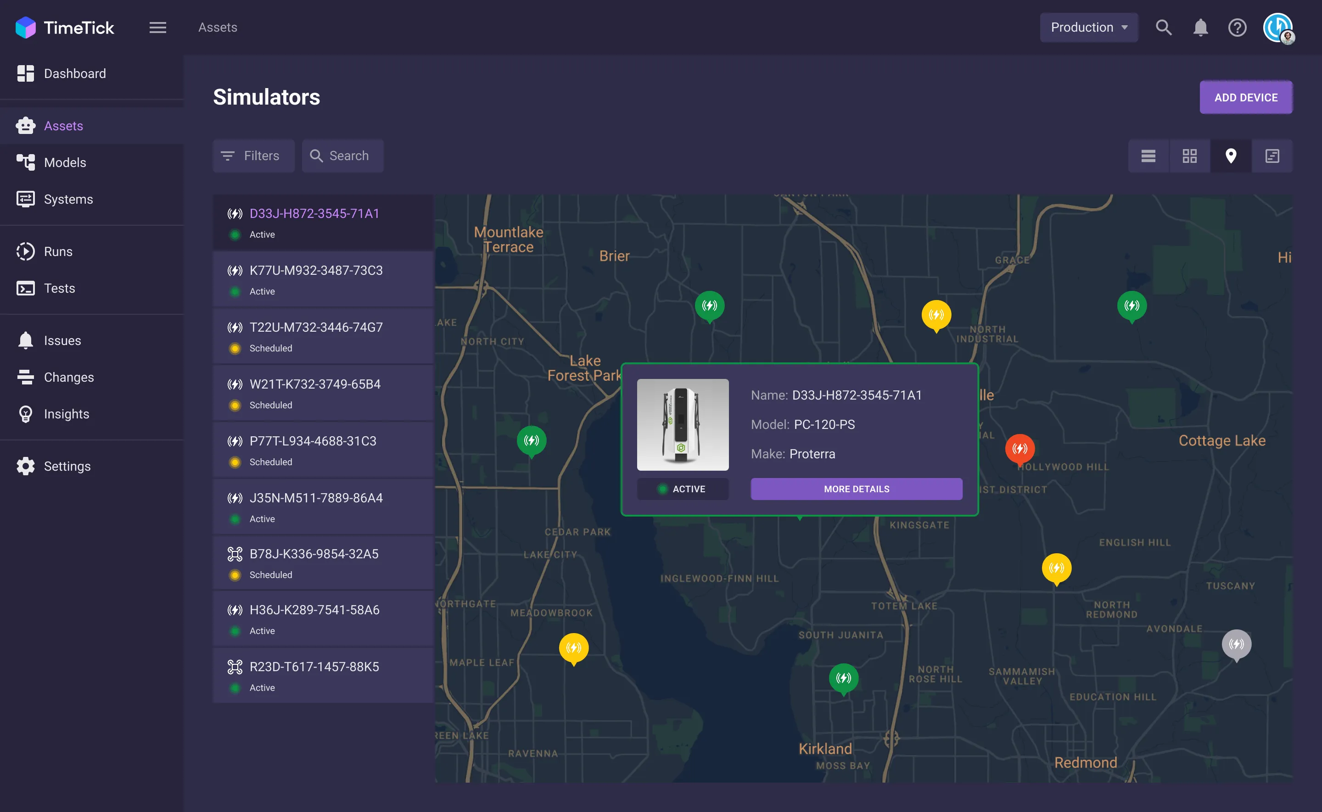This screenshot has height=812, width=1322.
Task: Click yellow map pin near North Industrial
Action: 936,316
